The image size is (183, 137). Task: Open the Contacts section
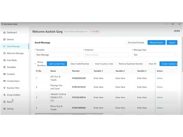pos(11,74)
